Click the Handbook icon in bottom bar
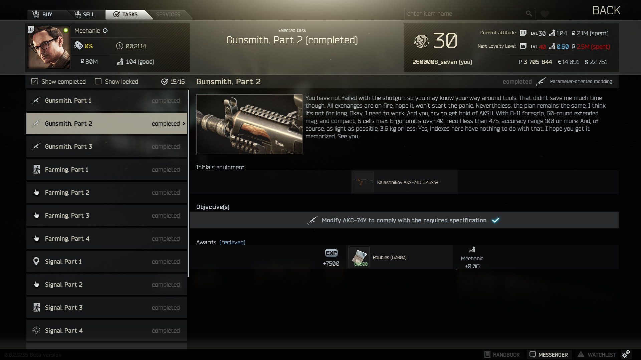 487,355
